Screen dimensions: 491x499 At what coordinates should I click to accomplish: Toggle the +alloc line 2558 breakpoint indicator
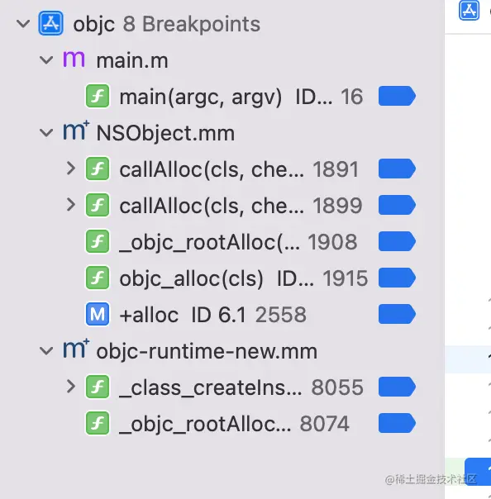click(x=397, y=314)
